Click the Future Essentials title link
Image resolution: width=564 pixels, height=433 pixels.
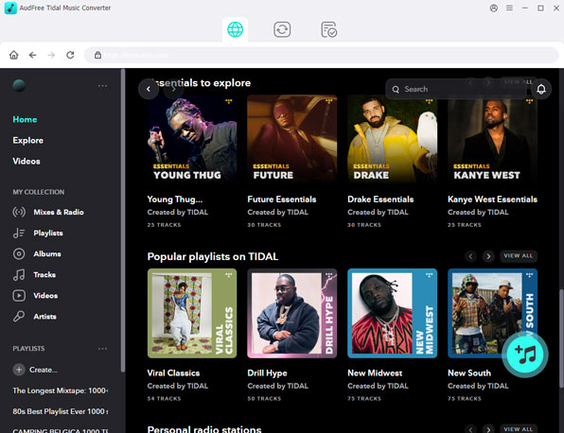click(282, 199)
